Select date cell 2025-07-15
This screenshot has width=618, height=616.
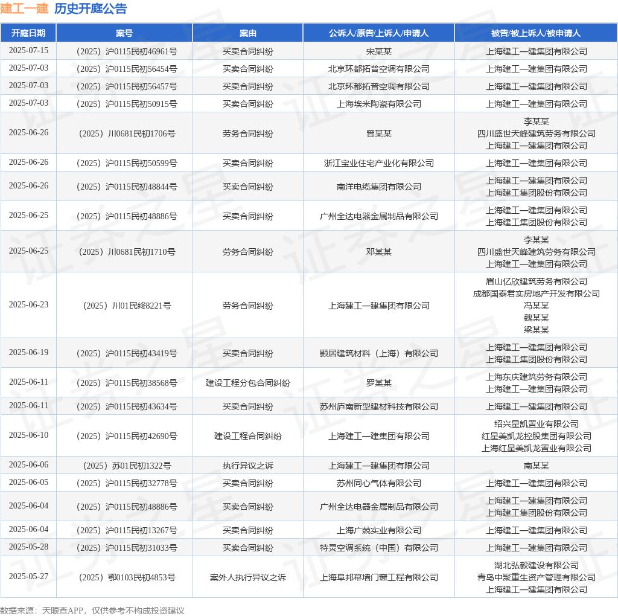28,51
